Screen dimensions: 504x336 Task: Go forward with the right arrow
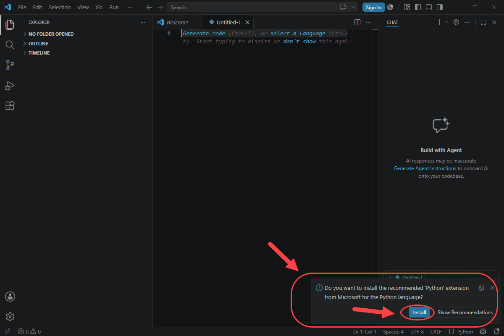(x=160, y=7)
